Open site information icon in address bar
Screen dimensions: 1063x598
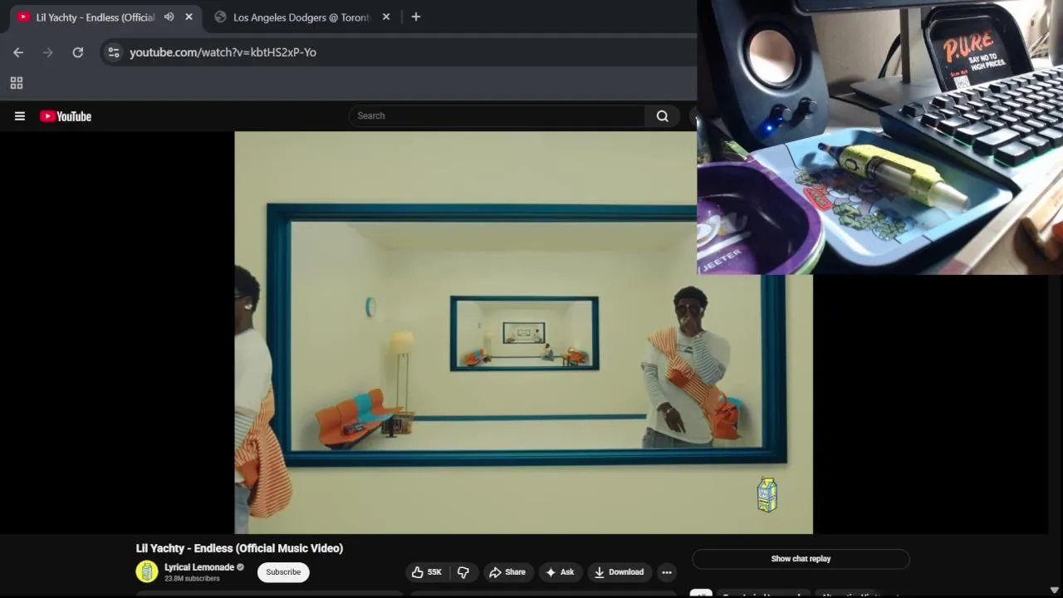[x=114, y=52]
